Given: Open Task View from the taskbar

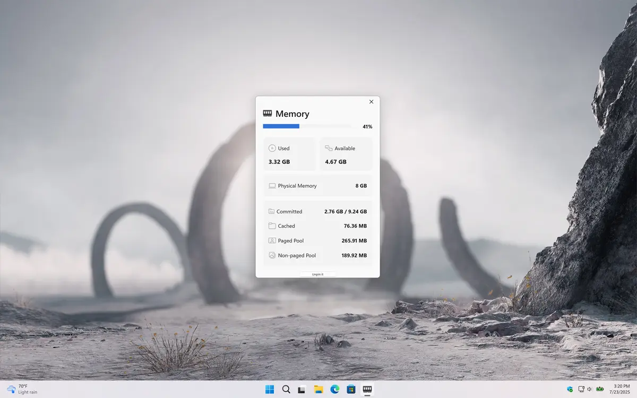Looking at the screenshot, I should pyautogui.click(x=302, y=390).
